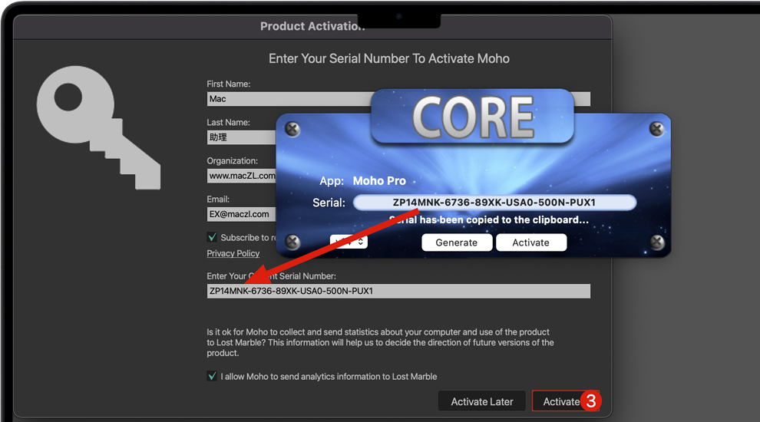Image resolution: width=760 pixels, height=422 pixels.
Task: Click Activate in the CORE window
Action: point(531,242)
